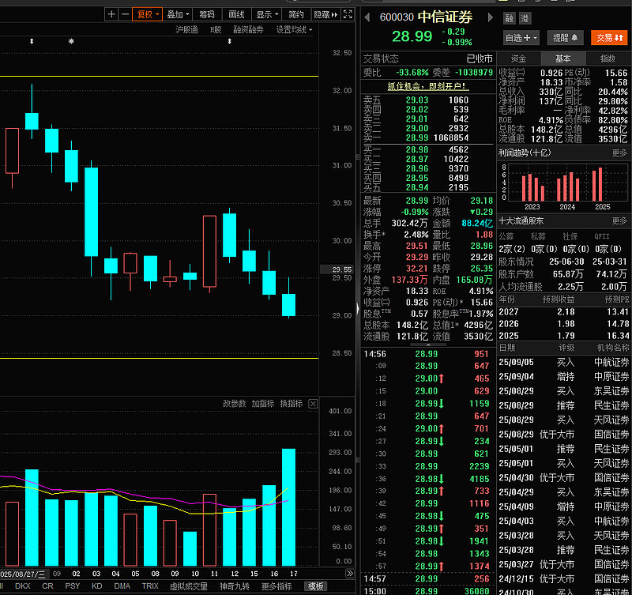The image size is (632, 595).
Task: Click the 港 badge icon
Action: coord(525,18)
